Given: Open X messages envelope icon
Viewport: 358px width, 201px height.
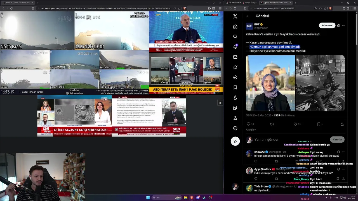Looking at the screenshot, I should (x=235, y=57).
